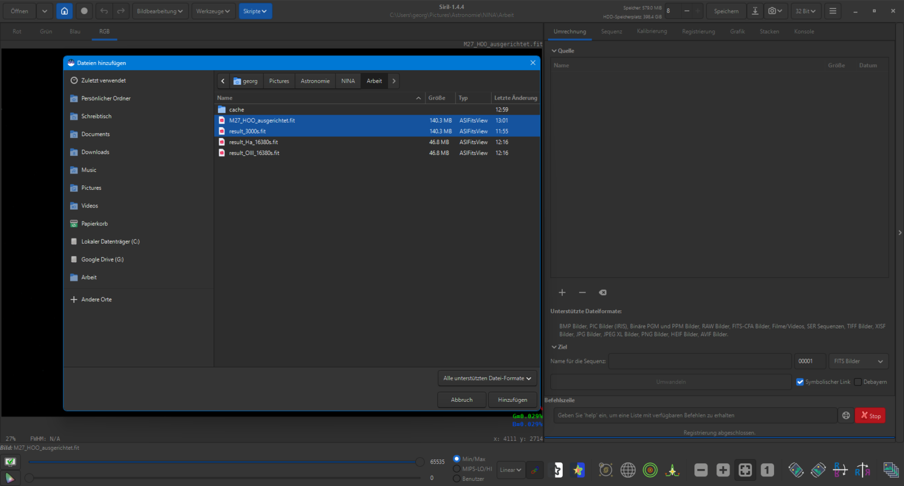Click the home working directory icon
This screenshot has width=904, height=486.
click(x=64, y=11)
